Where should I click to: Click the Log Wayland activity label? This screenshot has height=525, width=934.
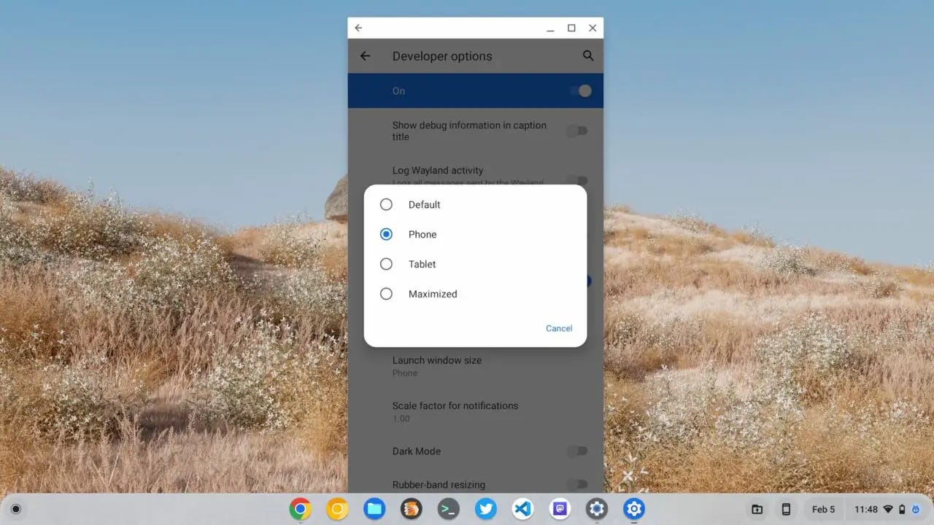[438, 171]
